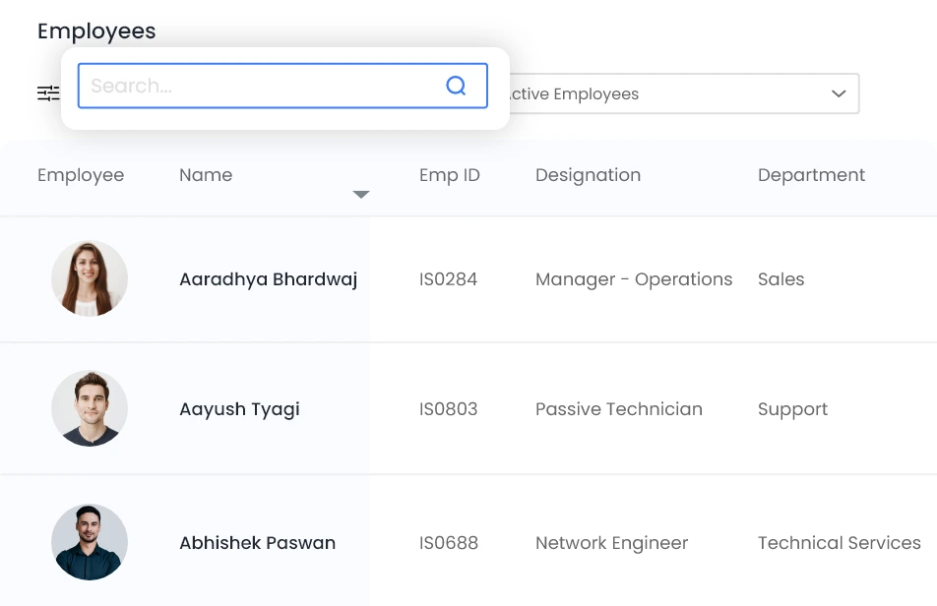Viewport: 937px width, 606px height.
Task: Click the Network Engineer designation cell
Action: 611,543
